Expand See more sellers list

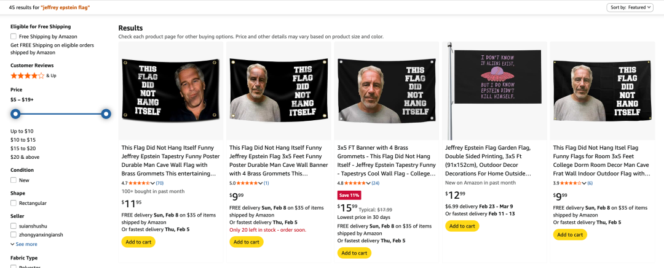click(x=26, y=244)
